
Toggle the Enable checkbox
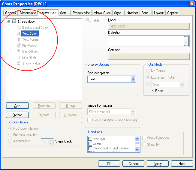coord(87,20)
